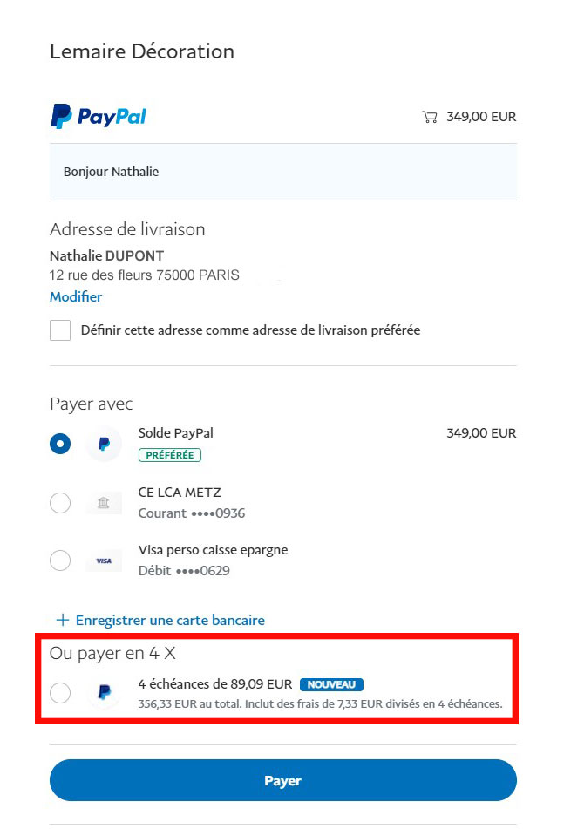
Task: Click the 349,00 EUR cart total
Action: coord(481,117)
